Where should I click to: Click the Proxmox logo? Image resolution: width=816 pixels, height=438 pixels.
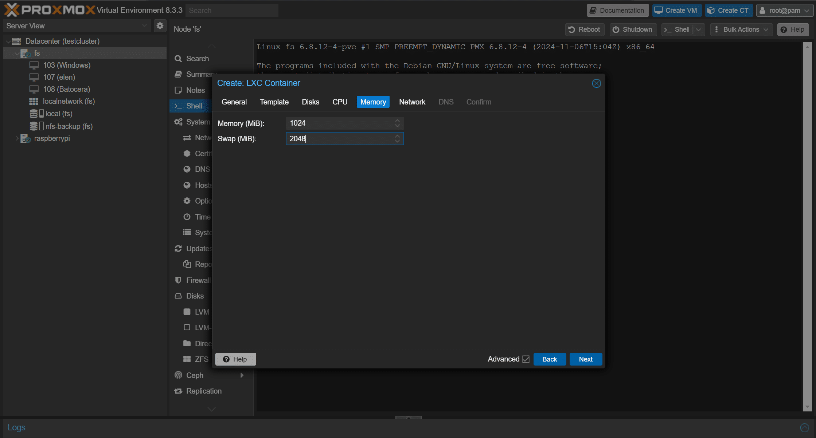point(50,10)
